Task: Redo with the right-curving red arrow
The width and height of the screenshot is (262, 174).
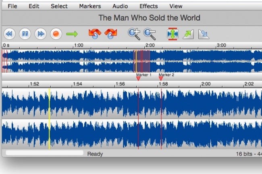Action: 111,34
